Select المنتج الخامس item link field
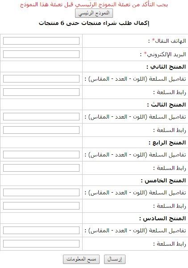Image resolution: width=188 pixels, height=268 pixels. click(41, 206)
